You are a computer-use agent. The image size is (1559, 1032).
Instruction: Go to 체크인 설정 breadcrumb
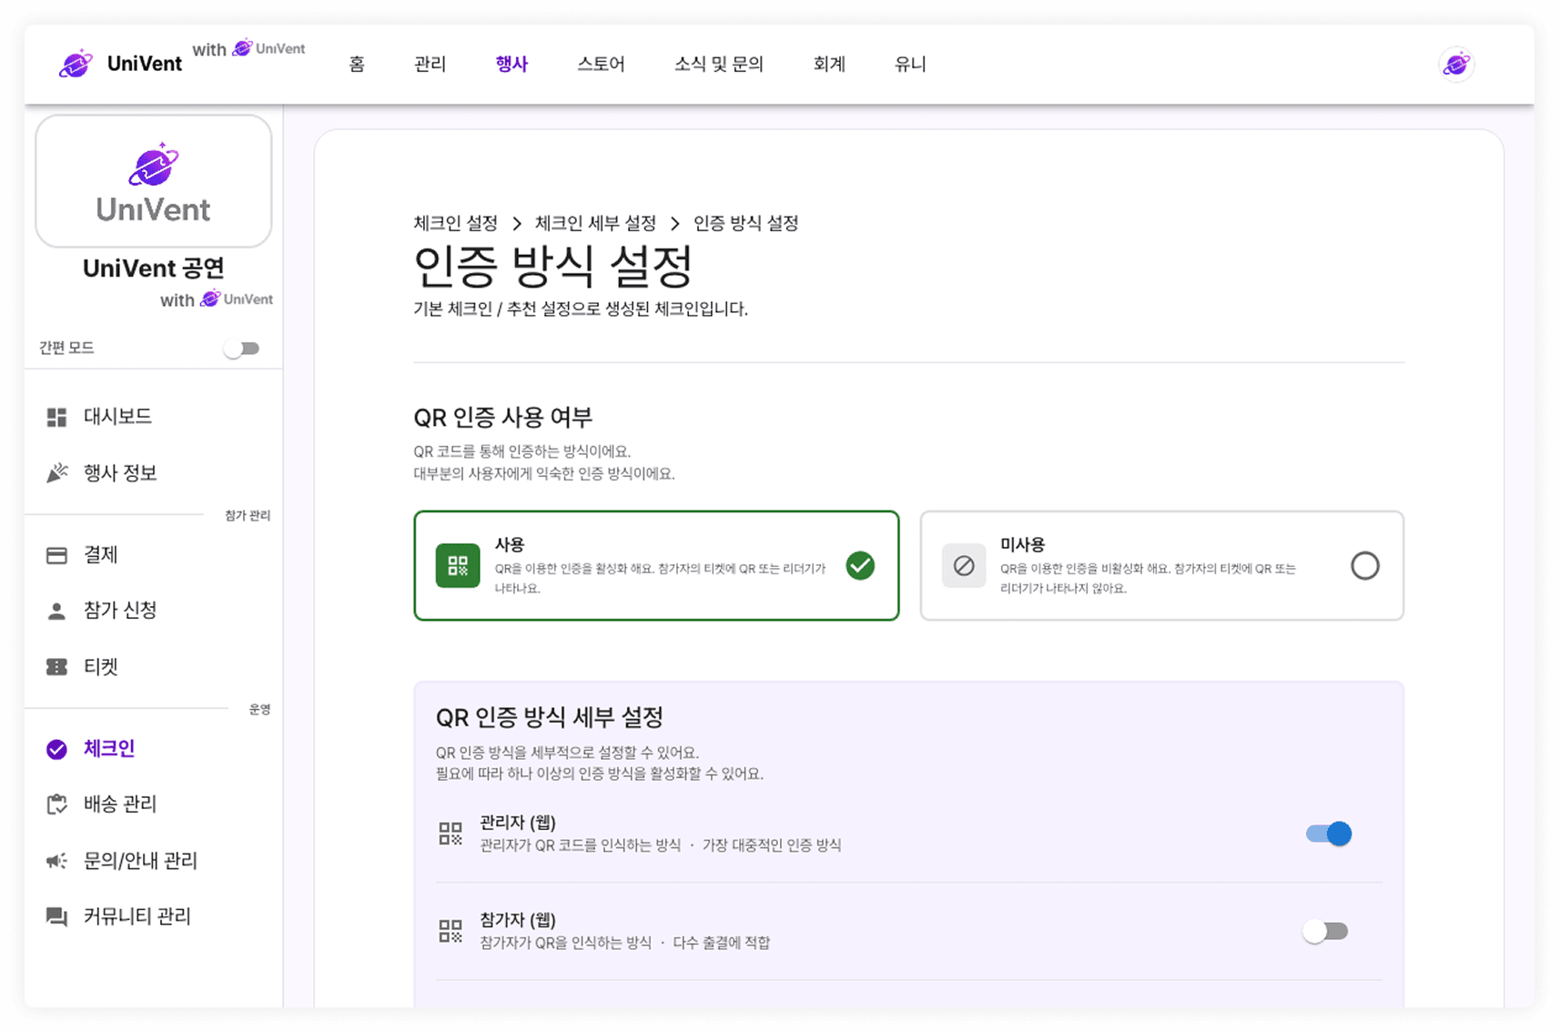(x=455, y=224)
